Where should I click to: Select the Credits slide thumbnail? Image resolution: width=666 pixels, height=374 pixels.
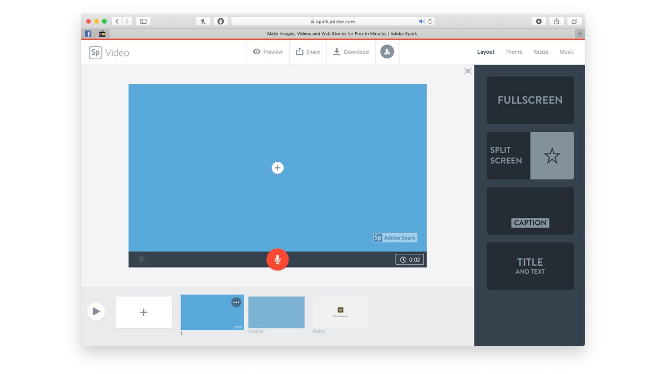point(276,312)
